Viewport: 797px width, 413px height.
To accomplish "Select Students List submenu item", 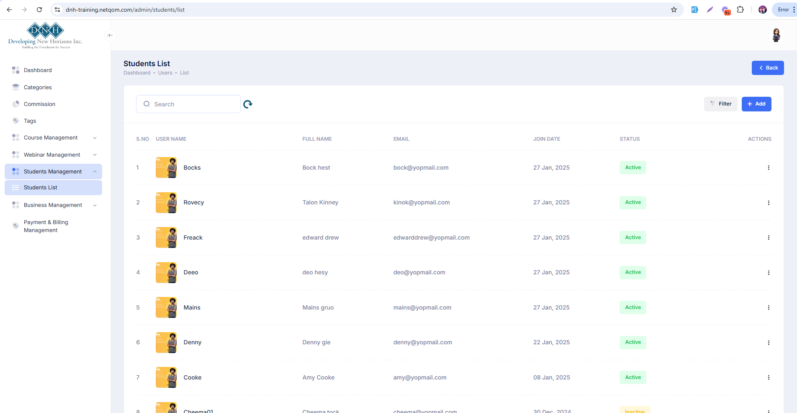I will 53,188.
